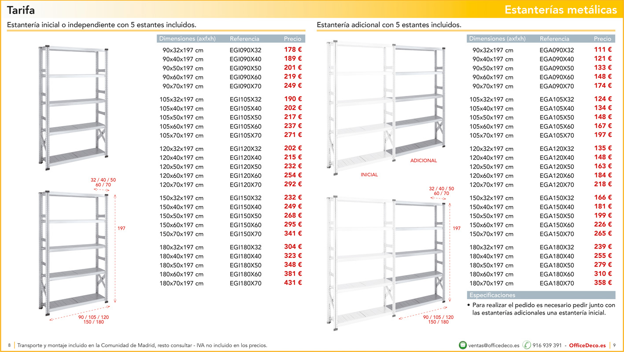
Task: Click the green email envelope icon
Action: pyautogui.click(x=463, y=345)
